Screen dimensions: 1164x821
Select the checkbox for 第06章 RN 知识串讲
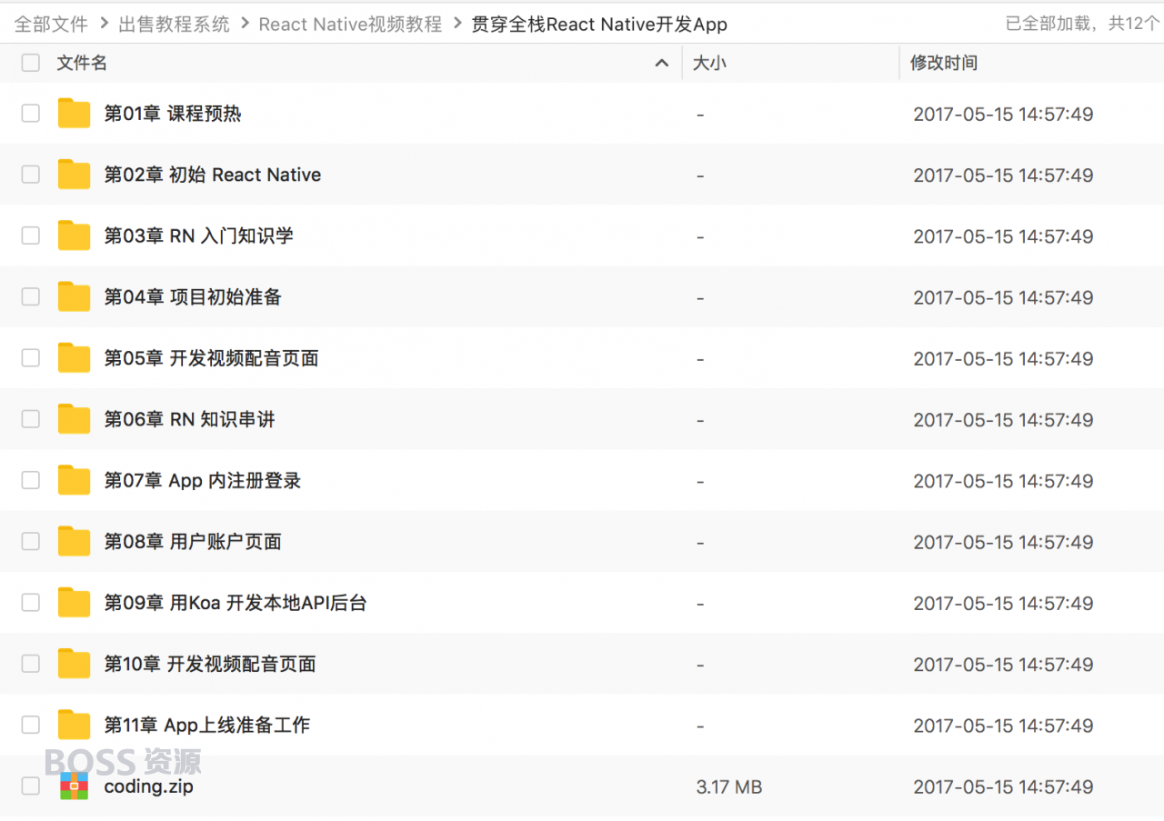click(x=31, y=419)
